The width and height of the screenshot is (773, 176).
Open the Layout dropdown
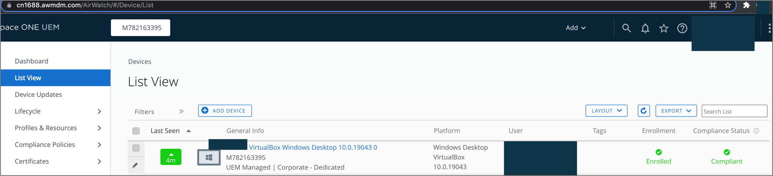pyautogui.click(x=606, y=111)
